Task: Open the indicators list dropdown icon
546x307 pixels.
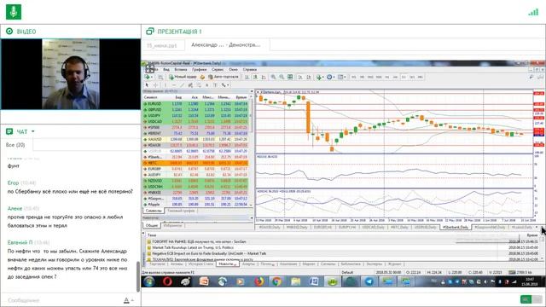Action: coord(320,77)
